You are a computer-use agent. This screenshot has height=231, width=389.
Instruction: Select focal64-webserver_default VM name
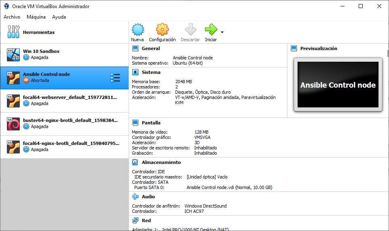(x=70, y=97)
